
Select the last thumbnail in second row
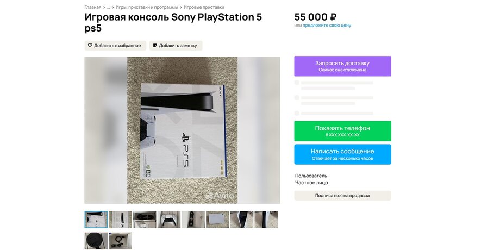pyautogui.click(x=120, y=241)
